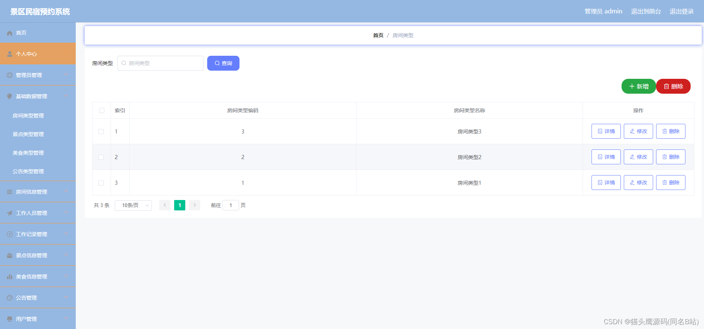Image resolution: width=704 pixels, height=329 pixels.
Task: Click the bar chart icon beside 美食信息管理
Action: [10, 277]
